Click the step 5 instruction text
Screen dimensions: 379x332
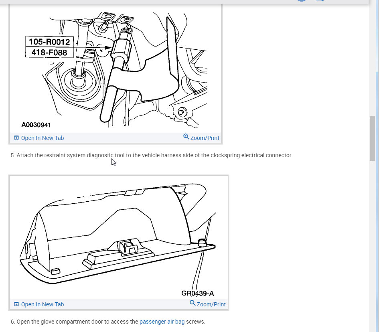(152, 155)
